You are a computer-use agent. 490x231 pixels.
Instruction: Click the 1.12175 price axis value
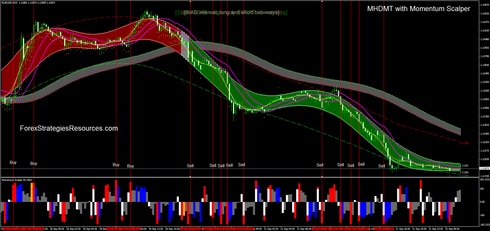(485, 151)
